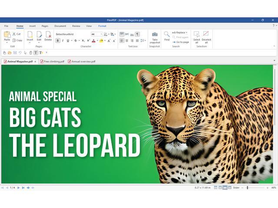Select the hand tool in quick access toolbar
Viewport: 278px width, 208px height.
pyautogui.click(x=30, y=53)
